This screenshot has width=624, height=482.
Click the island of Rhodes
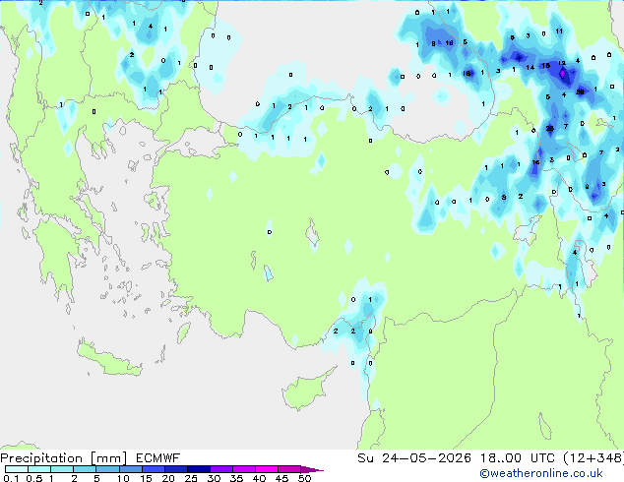[183, 332]
